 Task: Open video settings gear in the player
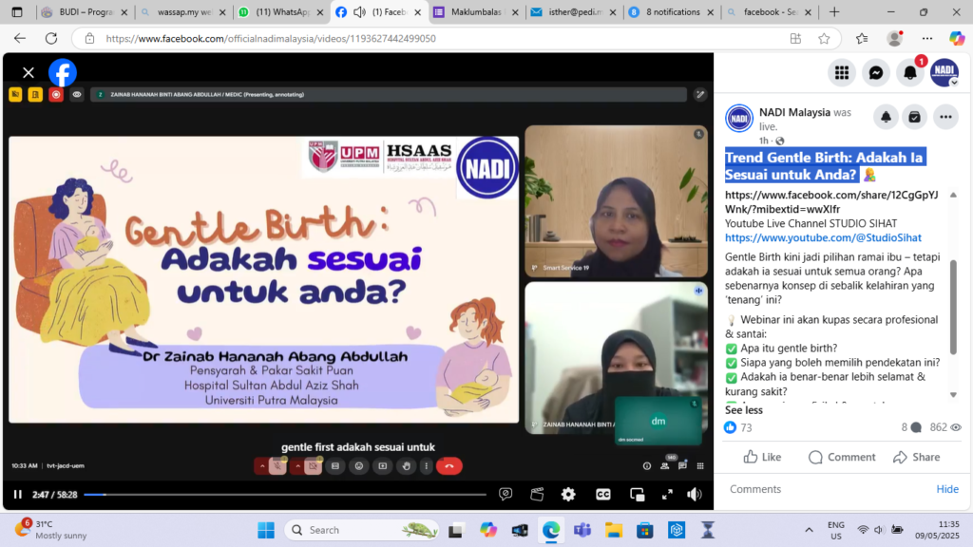(568, 494)
